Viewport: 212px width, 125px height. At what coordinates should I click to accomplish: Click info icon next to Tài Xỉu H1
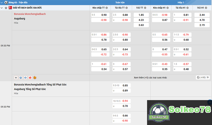188,8
